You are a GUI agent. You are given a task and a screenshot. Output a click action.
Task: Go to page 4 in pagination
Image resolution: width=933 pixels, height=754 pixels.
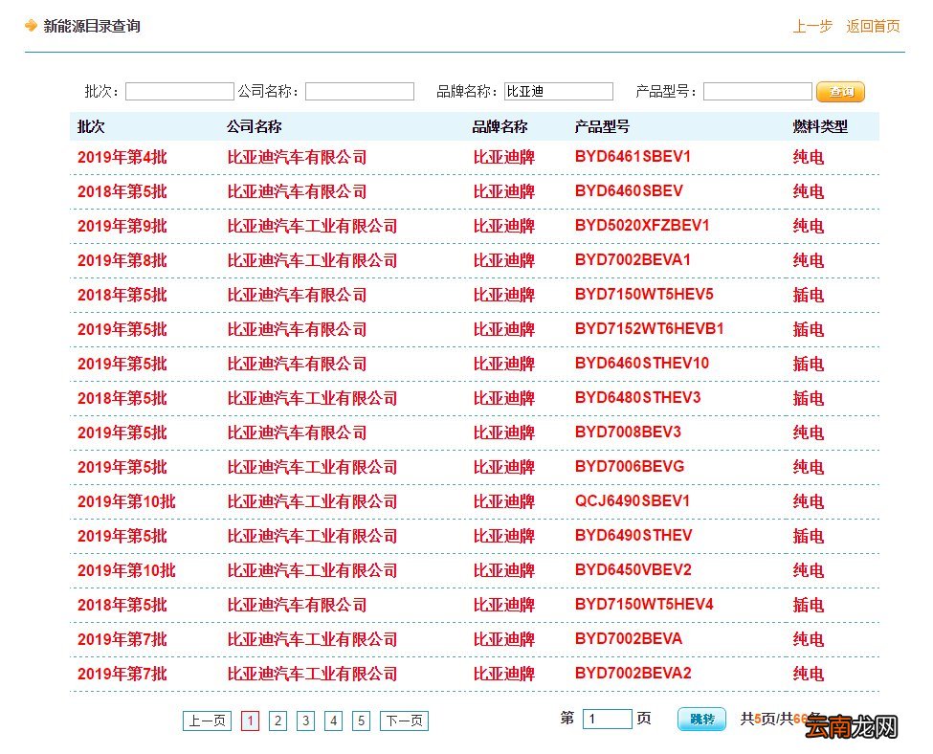coord(334,721)
